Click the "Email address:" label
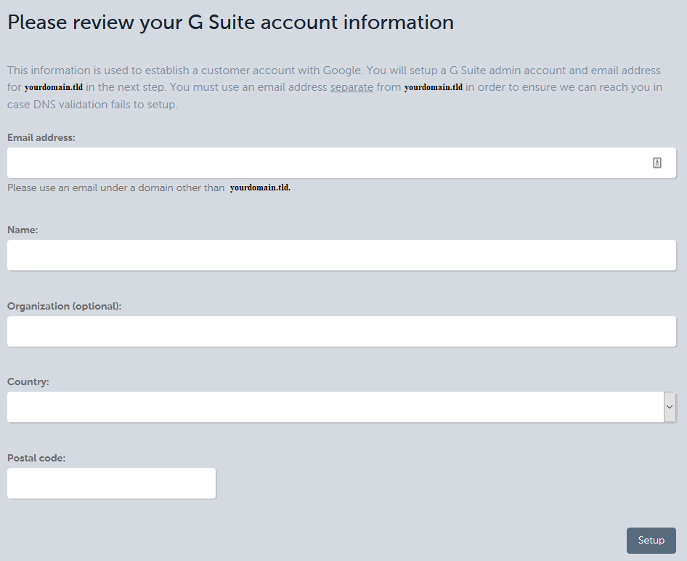The image size is (687, 561). click(41, 137)
